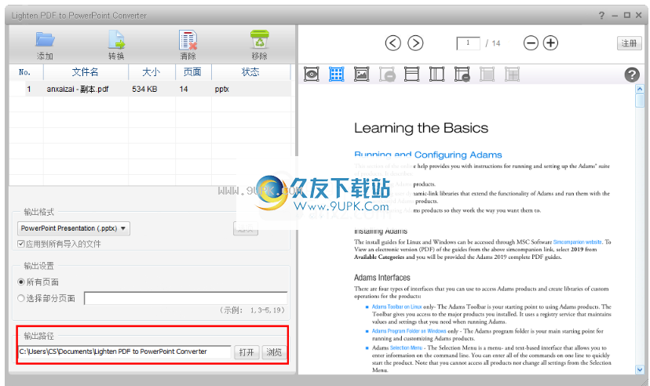
Task: Click the Selection Menu link
Action: (407, 348)
